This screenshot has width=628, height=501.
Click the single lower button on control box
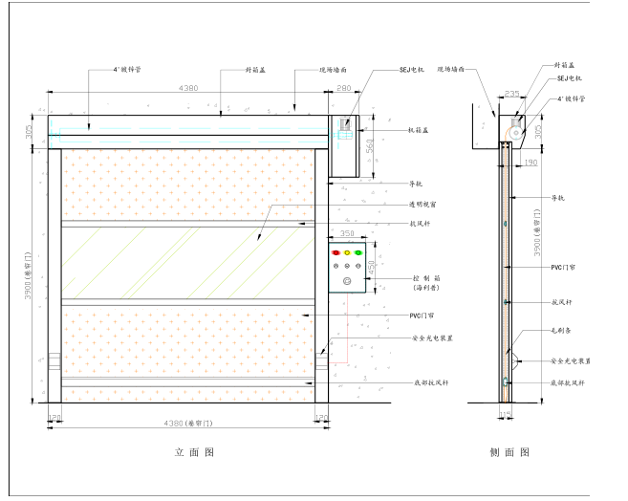coord(346,282)
